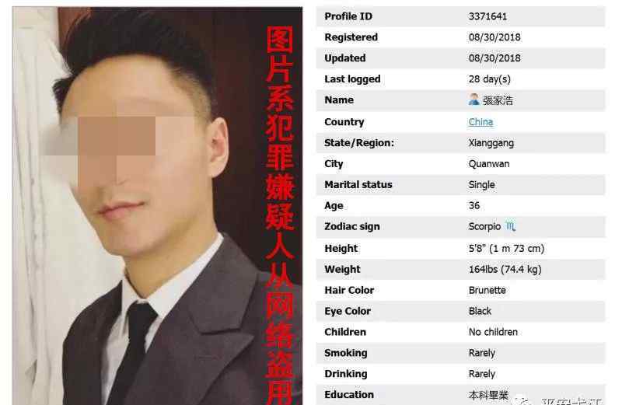Select the State/Region value Xianggang
Viewport: 622px width, 405px height.
(x=491, y=143)
